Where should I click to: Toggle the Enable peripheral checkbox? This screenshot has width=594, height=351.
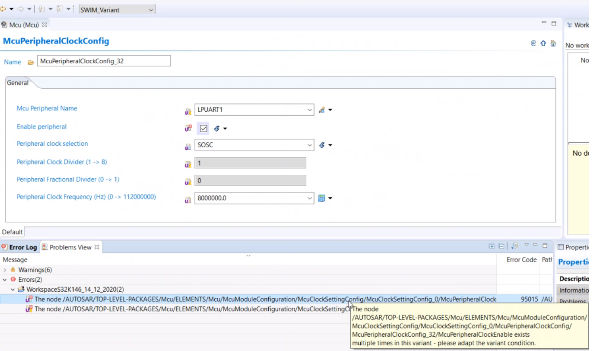point(203,128)
